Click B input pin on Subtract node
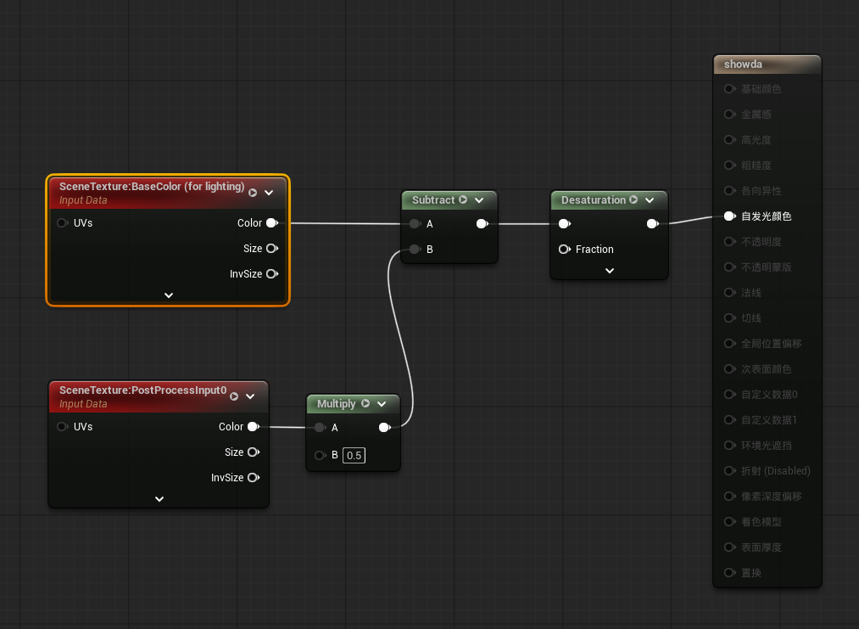This screenshot has width=859, height=629. click(415, 249)
